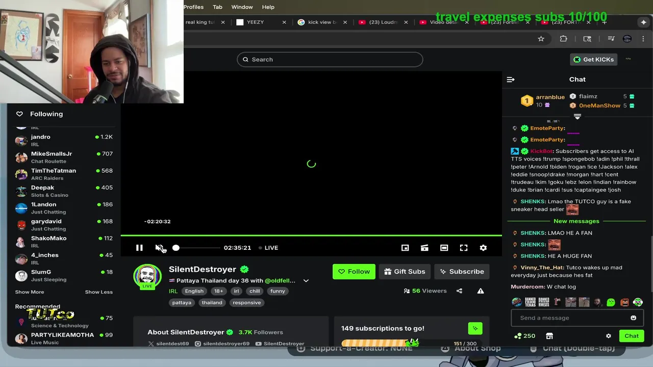Select the English tag
This screenshot has width=653, height=367.
(194, 291)
